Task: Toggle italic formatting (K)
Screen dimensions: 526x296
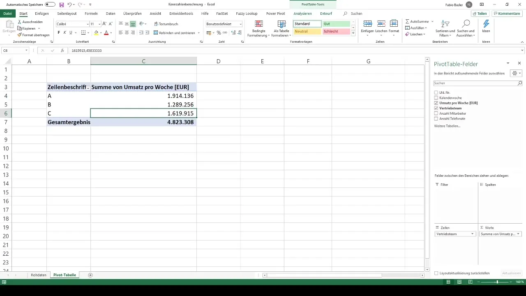Action: click(65, 32)
